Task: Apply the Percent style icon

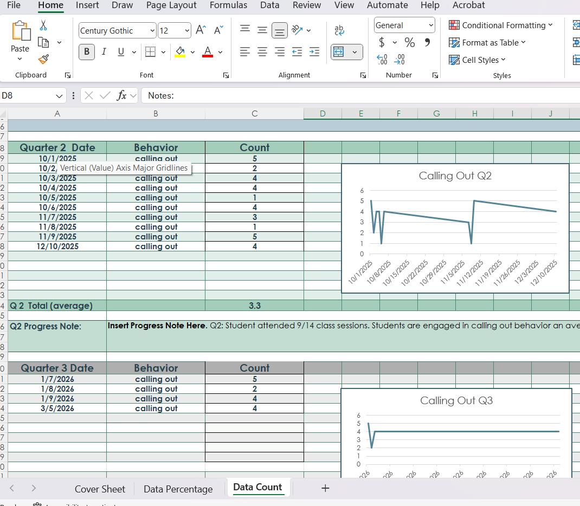Action: [409, 42]
